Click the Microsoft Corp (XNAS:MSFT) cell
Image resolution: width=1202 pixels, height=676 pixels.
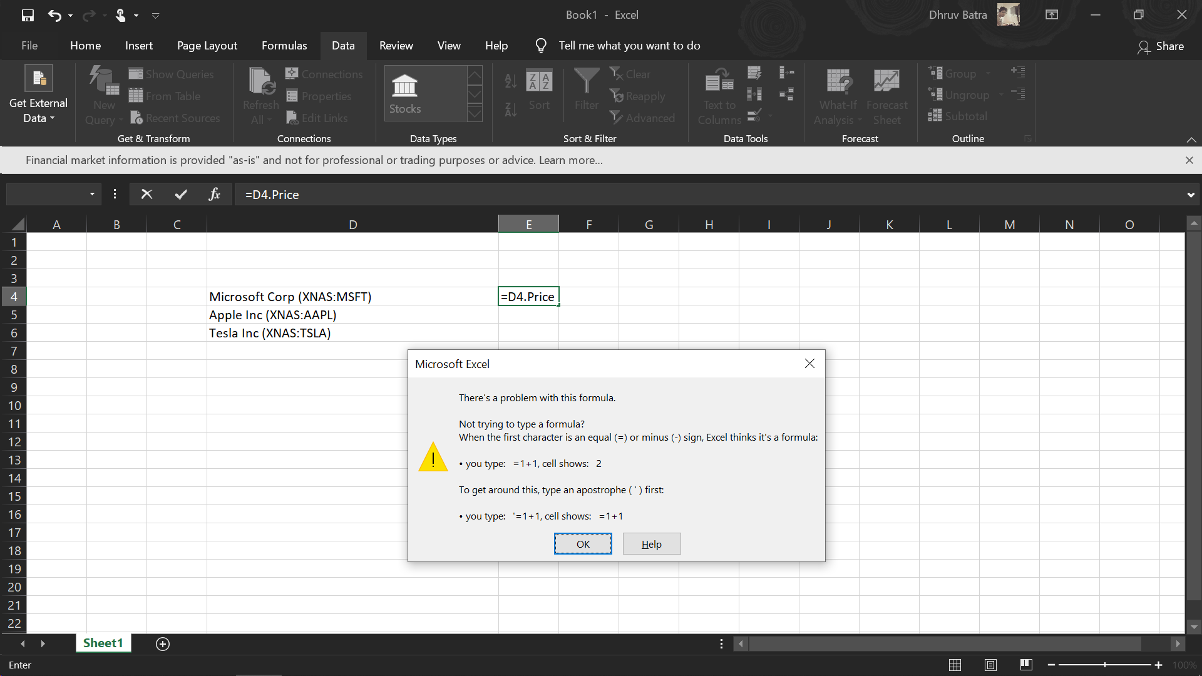[352, 297]
